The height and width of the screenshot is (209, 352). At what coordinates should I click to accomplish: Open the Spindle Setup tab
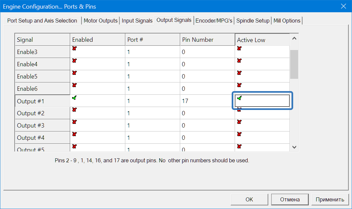click(253, 21)
